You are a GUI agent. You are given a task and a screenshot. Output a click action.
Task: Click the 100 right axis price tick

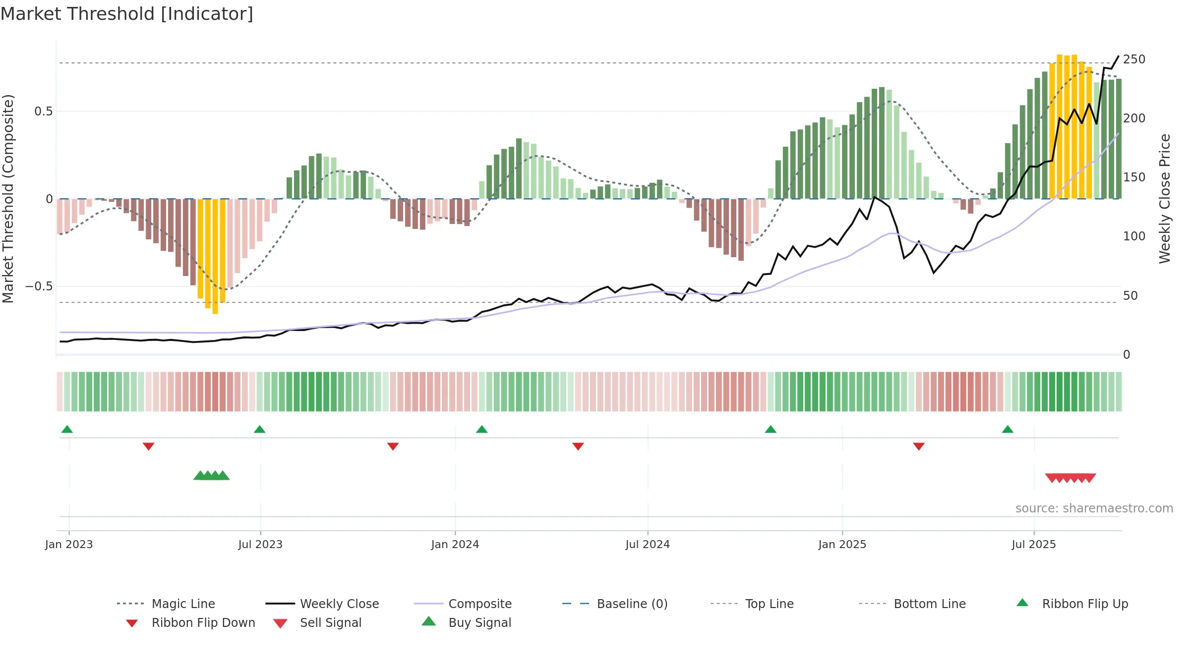coord(1134,236)
